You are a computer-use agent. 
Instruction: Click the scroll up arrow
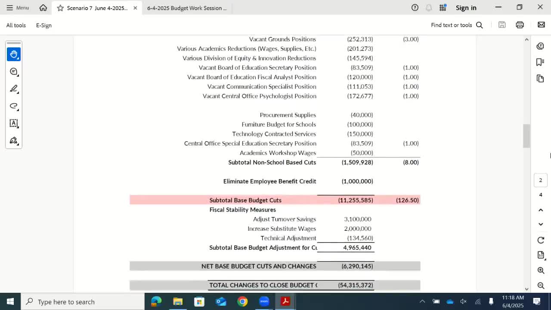pyautogui.click(x=526, y=40)
